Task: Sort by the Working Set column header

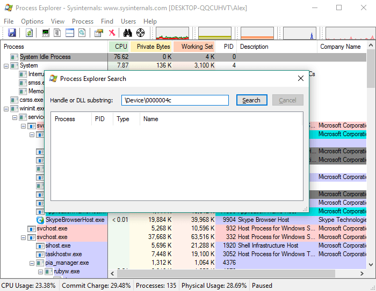Action: point(194,47)
